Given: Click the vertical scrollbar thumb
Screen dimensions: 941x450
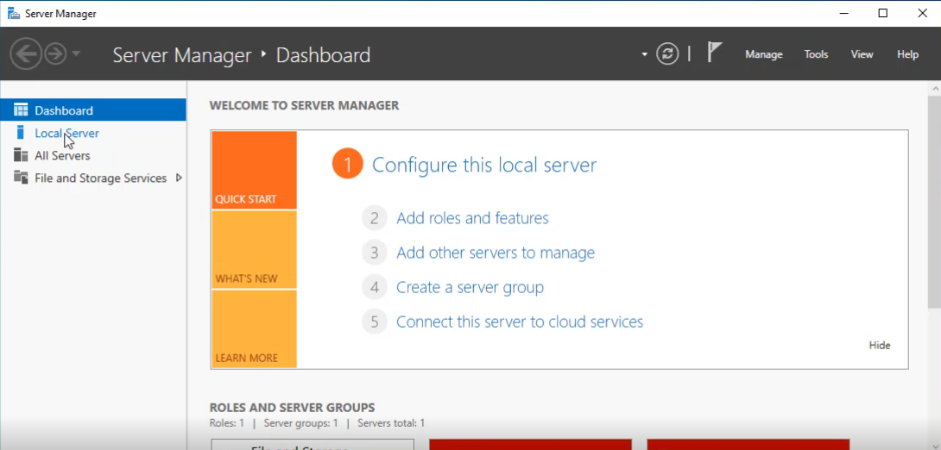Looking at the screenshot, I should [x=935, y=202].
